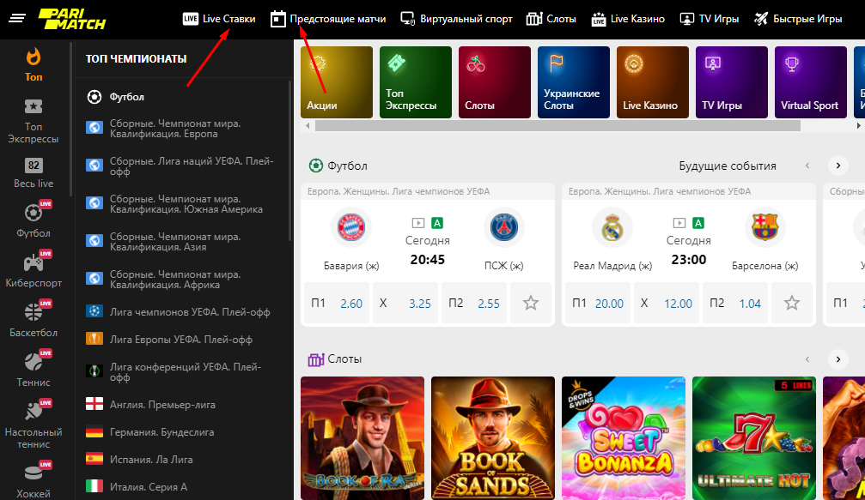Open Топ Экспрессы green tile
Screen dimensions: 865x500
coord(416,82)
